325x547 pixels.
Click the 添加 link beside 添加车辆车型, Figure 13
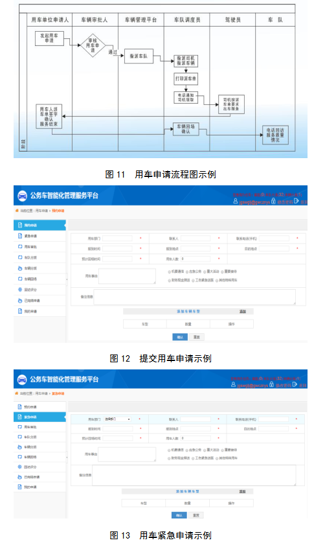pos(242,491)
